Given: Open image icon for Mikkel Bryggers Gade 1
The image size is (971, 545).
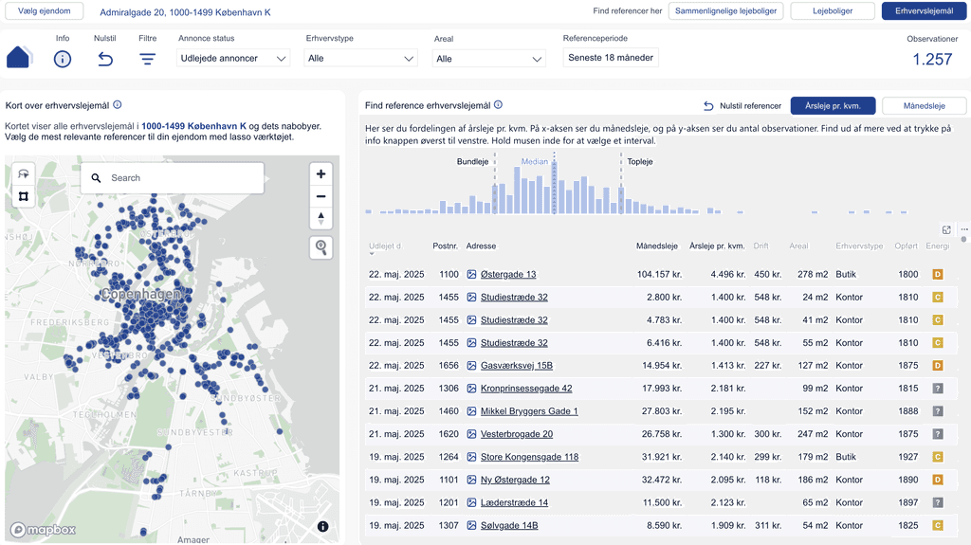Looking at the screenshot, I should pyautogui.click(x=472, y=410).
